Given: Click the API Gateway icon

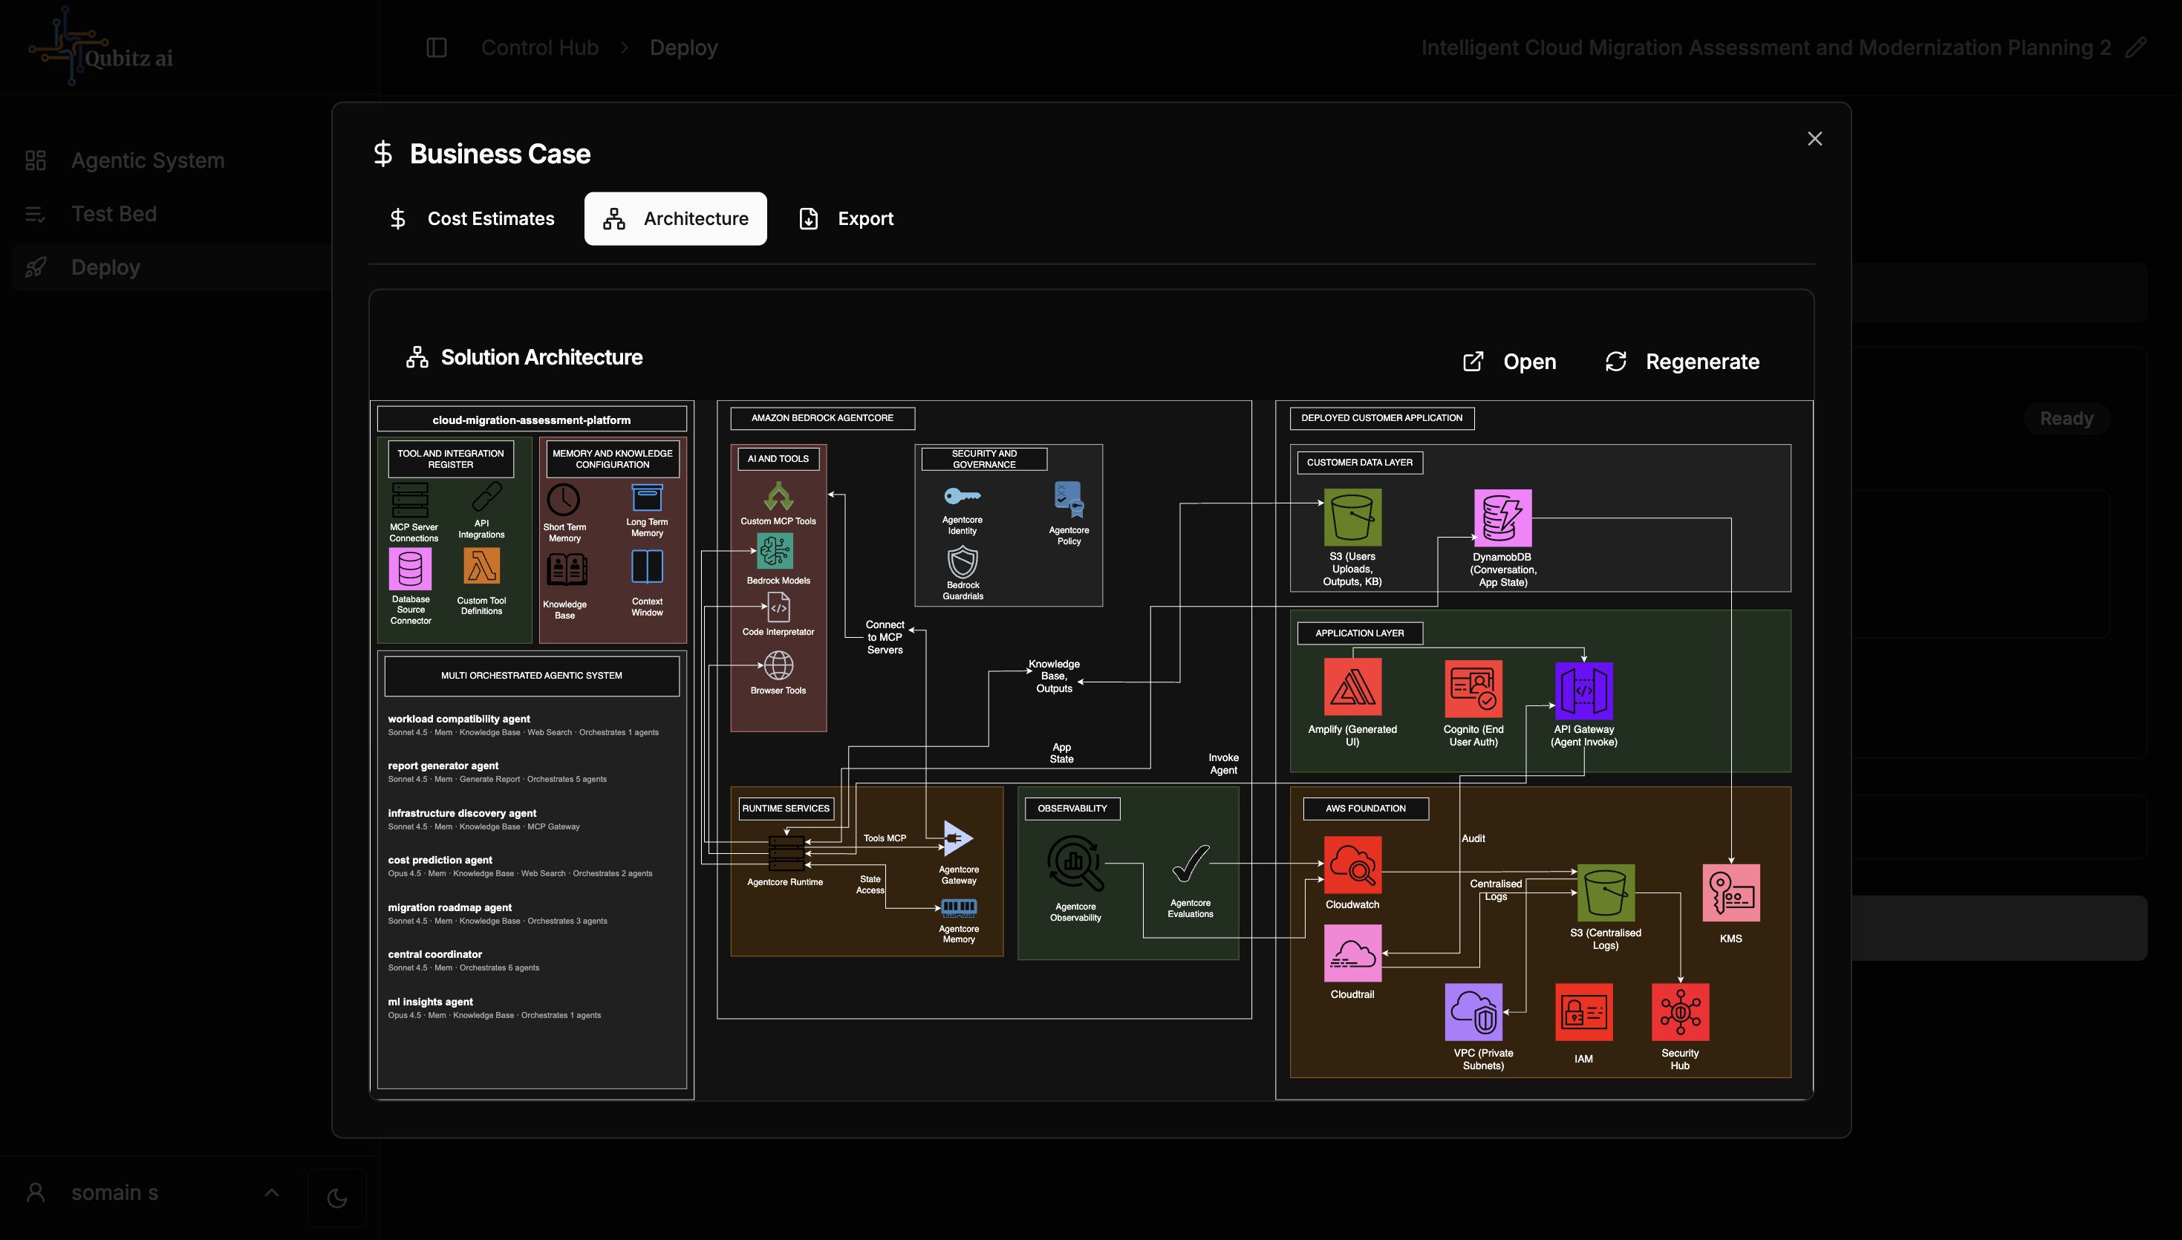Looking at the screenshot, I should (1583, 690).
